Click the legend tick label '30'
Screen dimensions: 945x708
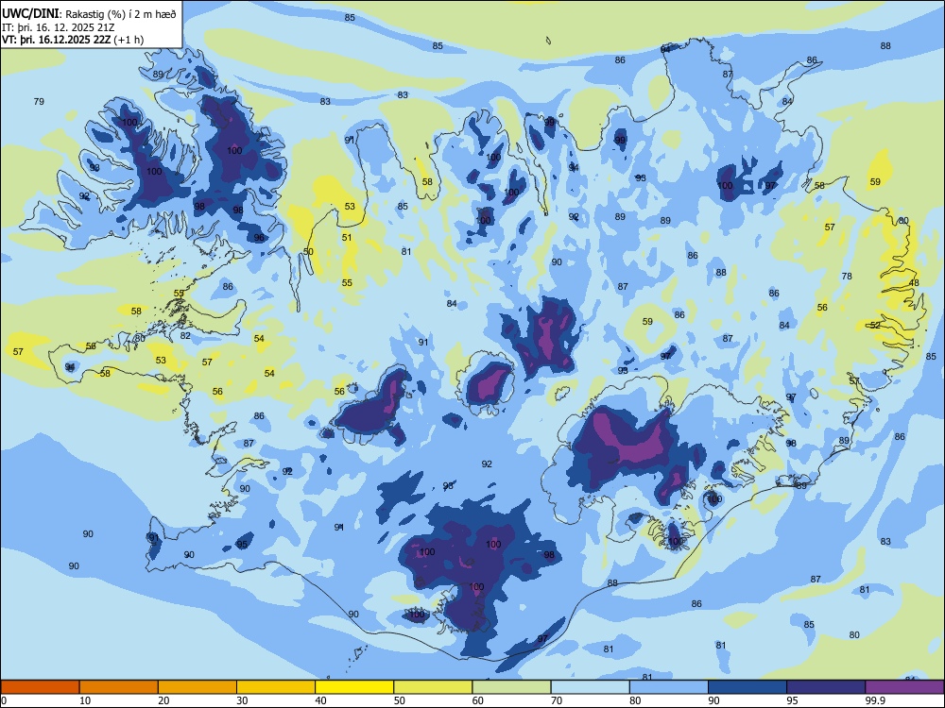(242, 700)
